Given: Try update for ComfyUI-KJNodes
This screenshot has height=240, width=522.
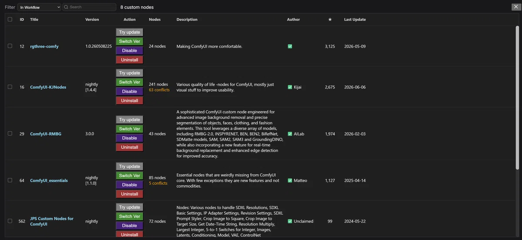Looking at the screenshot, I should [x=130, y=73].
